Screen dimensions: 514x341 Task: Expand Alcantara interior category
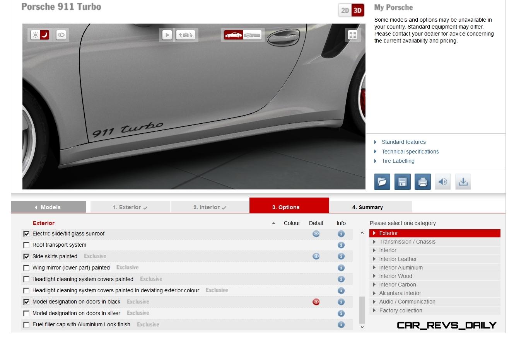click(x=435, y=293)
